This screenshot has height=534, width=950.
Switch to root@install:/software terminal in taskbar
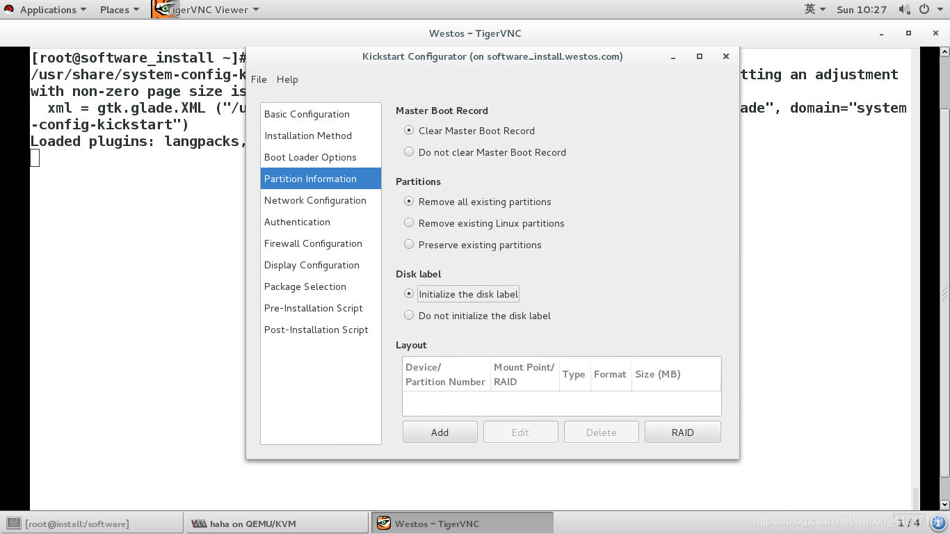pyautogui.click(x=92, y=524)
